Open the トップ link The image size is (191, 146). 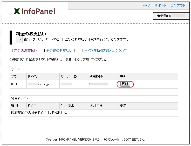pyautogui.click(x=146, y=5)
